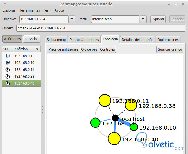
Task: Open the window menu arrow in title bar
Action: [5, 4]
